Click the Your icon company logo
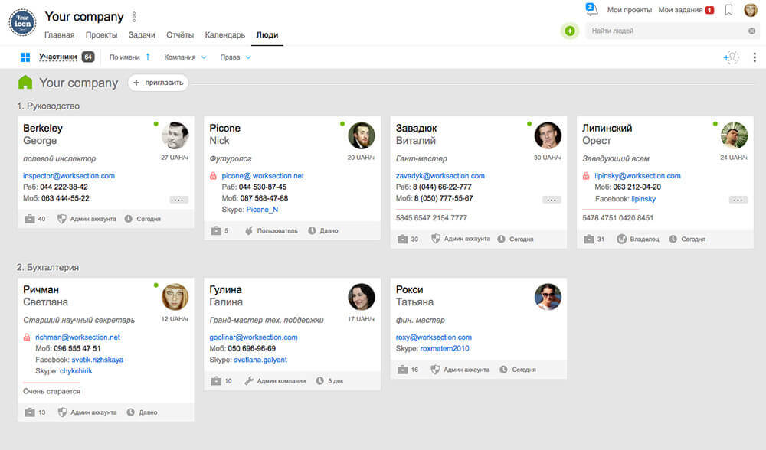 click(x=22, y=22)
